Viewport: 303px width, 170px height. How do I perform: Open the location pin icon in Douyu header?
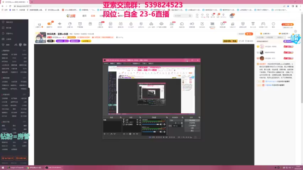(x=223, y=15)
